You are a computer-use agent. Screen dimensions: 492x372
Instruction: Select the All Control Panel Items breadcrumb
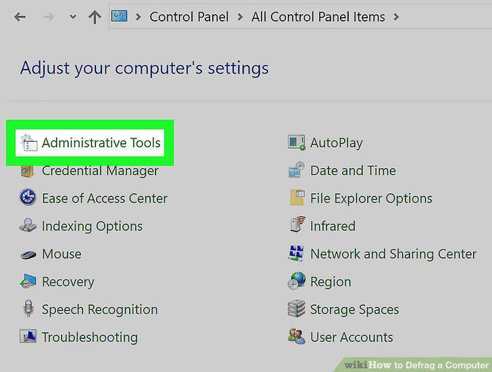318,17
